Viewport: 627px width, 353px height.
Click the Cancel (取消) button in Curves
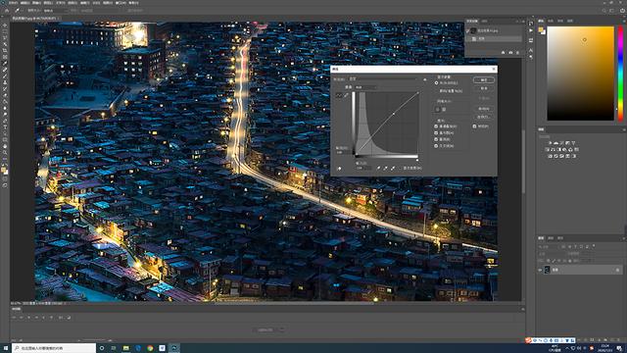(484, 88)
